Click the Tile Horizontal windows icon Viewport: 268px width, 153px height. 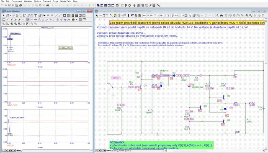click(x=106, y=5)
